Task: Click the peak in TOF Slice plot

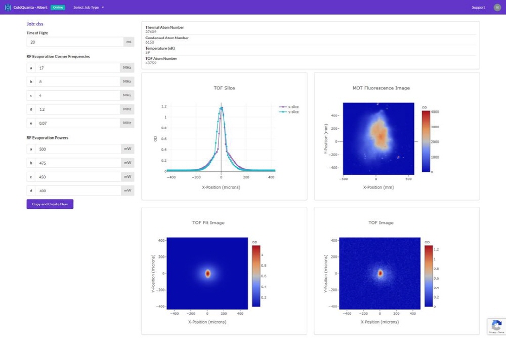Action: [x=221, y=107]
